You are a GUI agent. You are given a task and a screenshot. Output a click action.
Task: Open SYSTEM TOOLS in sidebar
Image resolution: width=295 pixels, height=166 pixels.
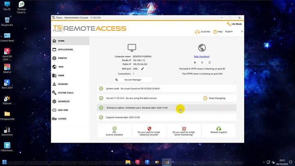[x=70, y=93]
